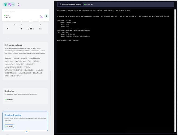The width and height of the screenshot is (178, 135).
Task: Click the Zerops logo icon
Action: 5,4
